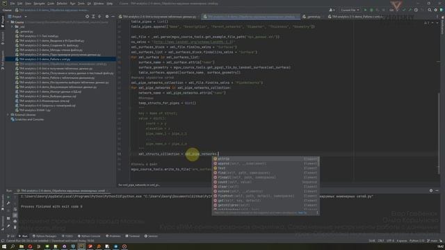The height and width of the screenshot is (250, 445).
Task: Click the trash clear-output icon in Run panel
Action: coord(15,227)
